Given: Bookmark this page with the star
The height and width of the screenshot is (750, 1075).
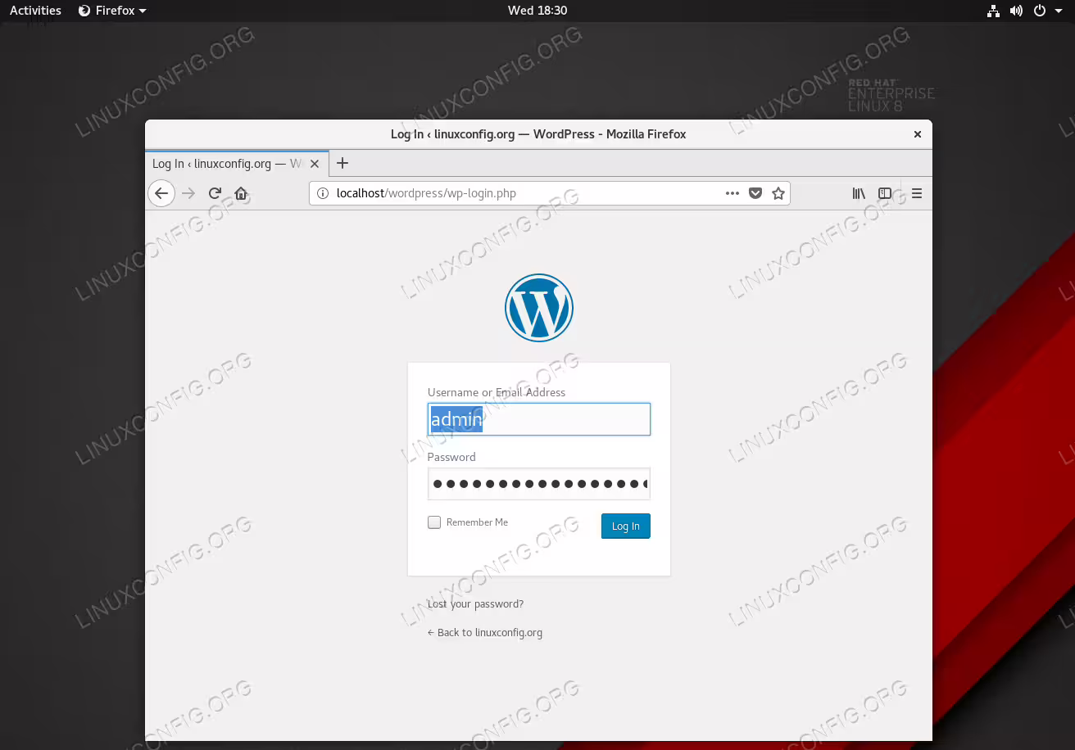Looking at the screenshot, I should (778, 193).
